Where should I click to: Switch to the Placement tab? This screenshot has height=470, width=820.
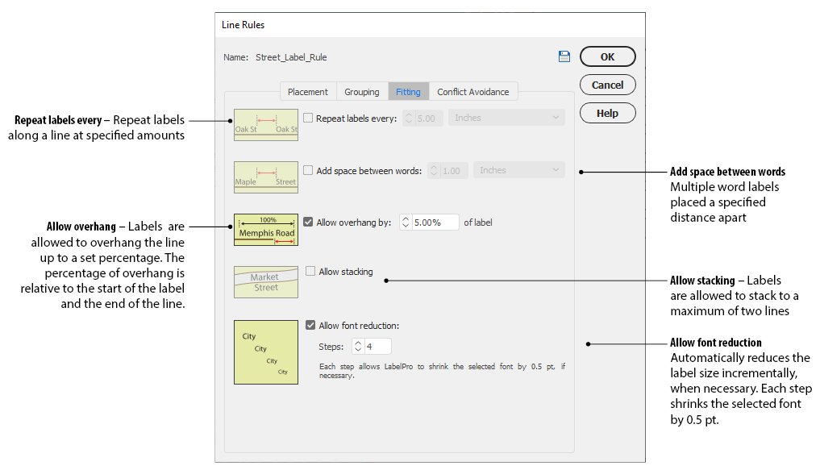click(x=307, y=92)
